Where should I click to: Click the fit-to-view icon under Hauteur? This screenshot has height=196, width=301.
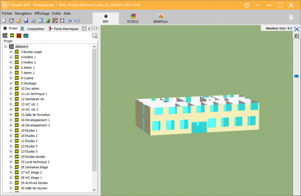point(297,29)
